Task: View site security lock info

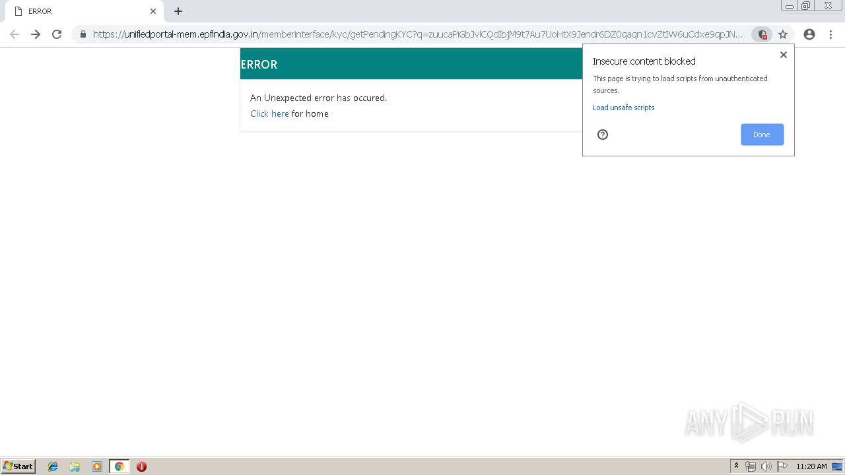Action: coord(83,34)
